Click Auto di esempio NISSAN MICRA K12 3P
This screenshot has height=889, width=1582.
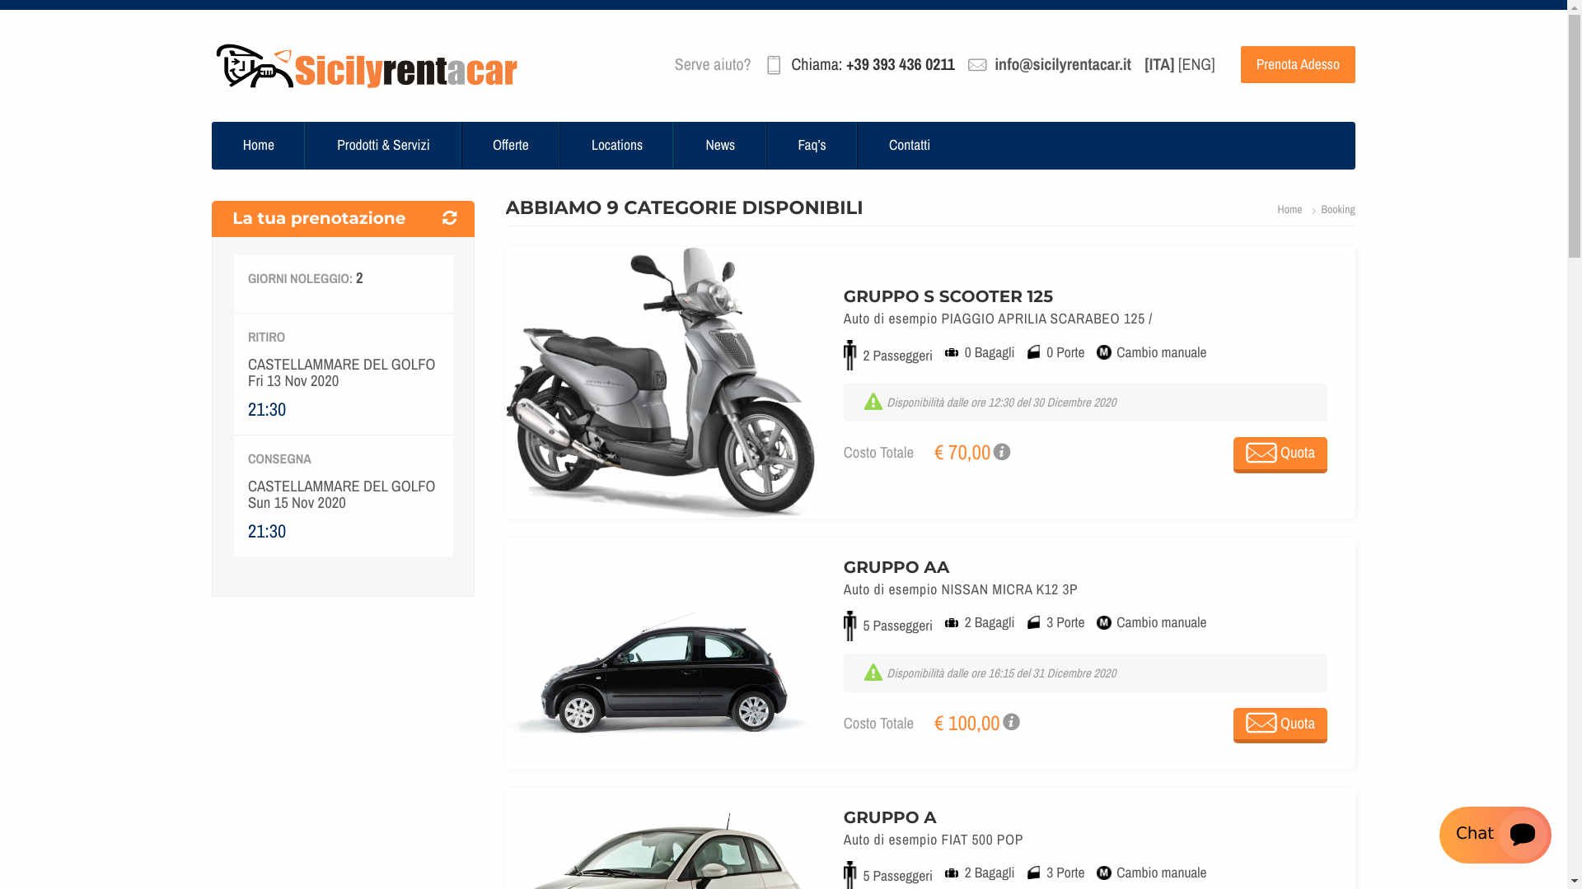coord(961,589)
